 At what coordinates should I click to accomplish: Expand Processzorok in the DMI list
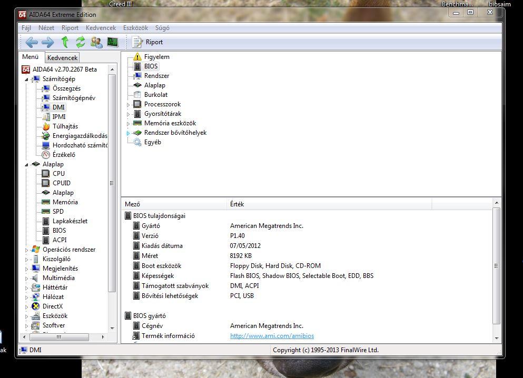point(128,105)
